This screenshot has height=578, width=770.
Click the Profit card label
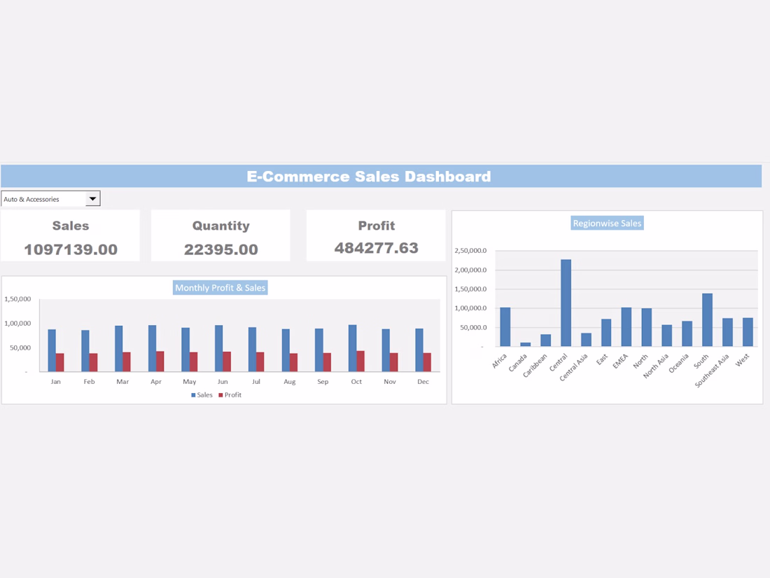376,226
